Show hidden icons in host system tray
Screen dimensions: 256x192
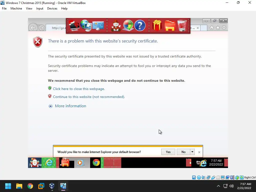218,186
